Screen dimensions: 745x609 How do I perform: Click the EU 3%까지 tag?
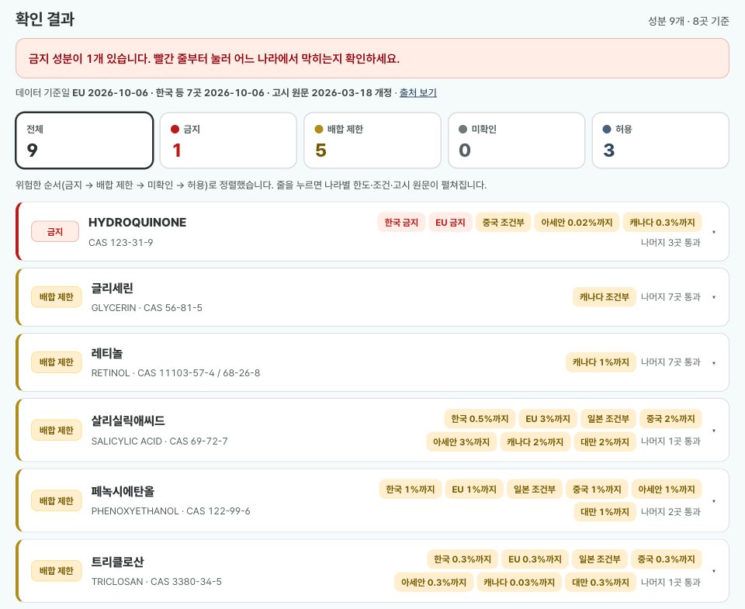[548, 418]
